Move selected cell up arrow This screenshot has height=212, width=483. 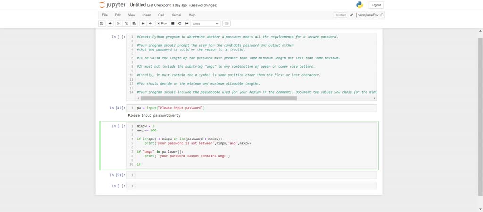(143, 24)
